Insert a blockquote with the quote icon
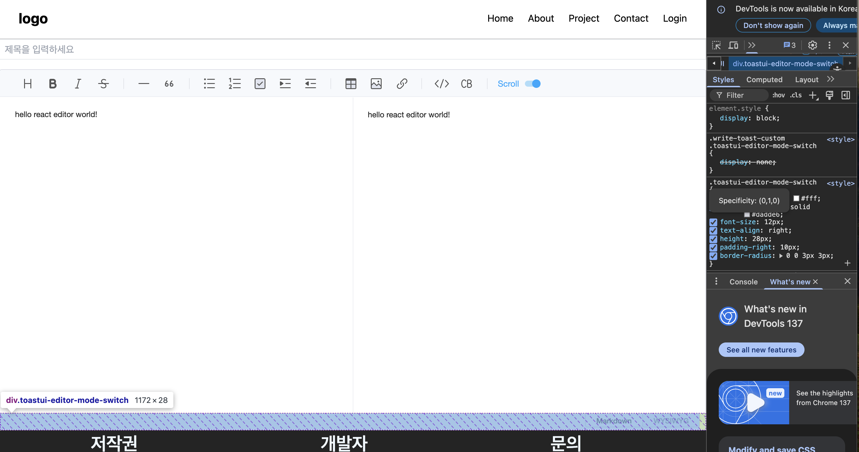The image size is (859, 452). [169, 84]
